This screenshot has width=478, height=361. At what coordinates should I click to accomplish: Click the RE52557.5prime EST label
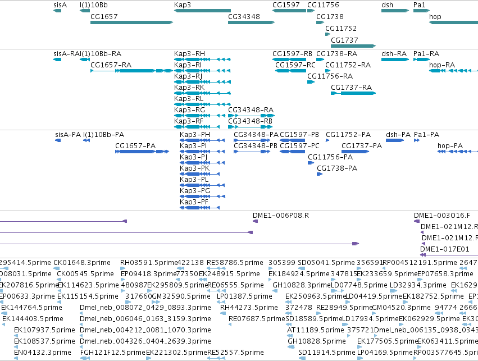(x=236, y=353)
